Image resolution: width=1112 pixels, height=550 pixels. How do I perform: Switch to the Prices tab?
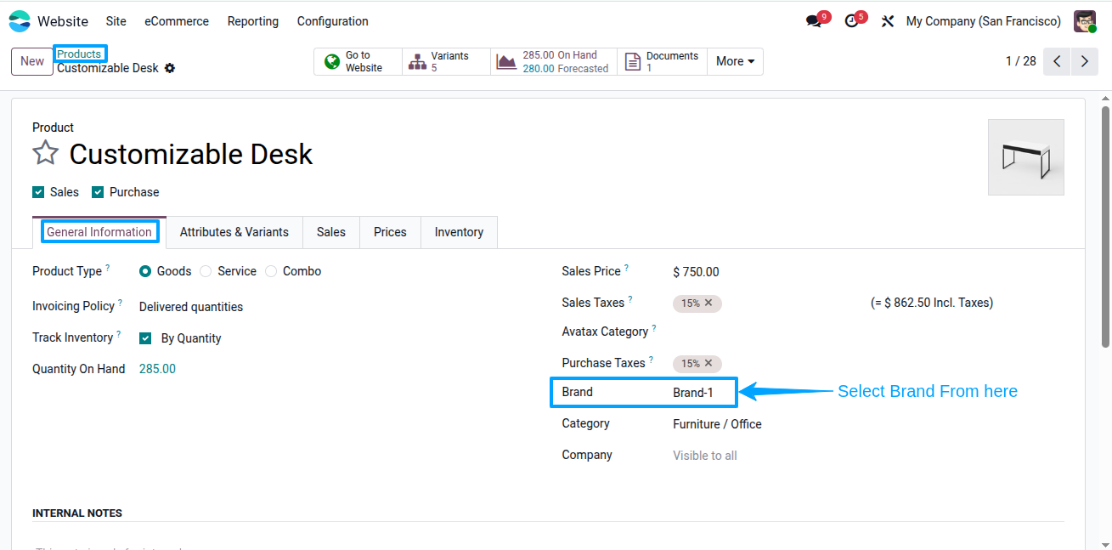(390, 232)
